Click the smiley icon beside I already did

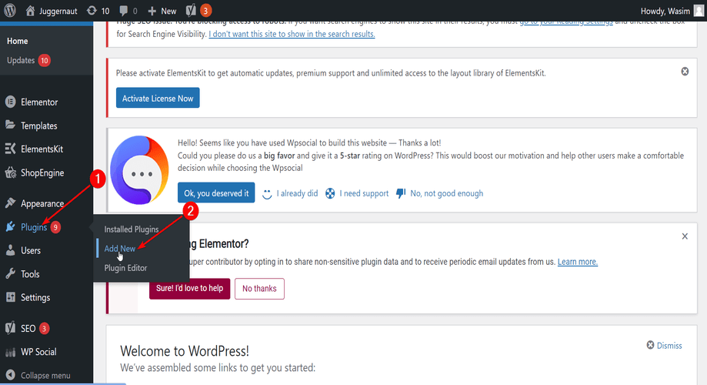pyautogui.click(x=267, y=193)
